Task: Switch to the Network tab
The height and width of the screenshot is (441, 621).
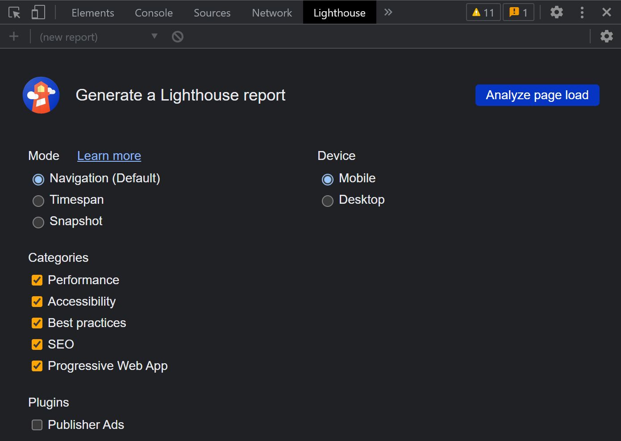Action: coord(272,13)
